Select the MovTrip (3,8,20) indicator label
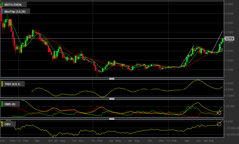 pyautogui.click(x=15, y=12)
